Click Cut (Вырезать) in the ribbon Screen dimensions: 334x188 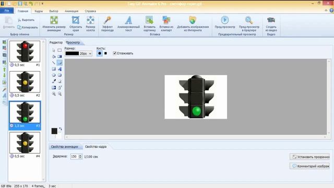(x=26, y=20)
